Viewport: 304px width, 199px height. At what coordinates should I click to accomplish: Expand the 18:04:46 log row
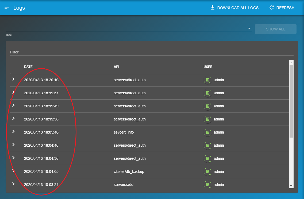pyautogui.click(x=13, y=145)
